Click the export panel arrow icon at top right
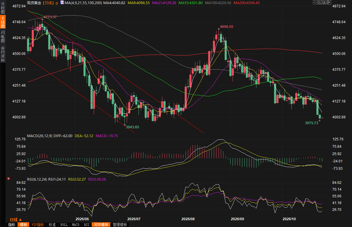 click(x=329, y=2)
